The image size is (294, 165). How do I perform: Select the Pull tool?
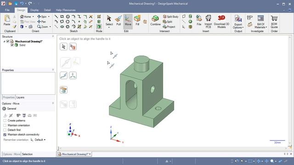[x=119, y=21]
